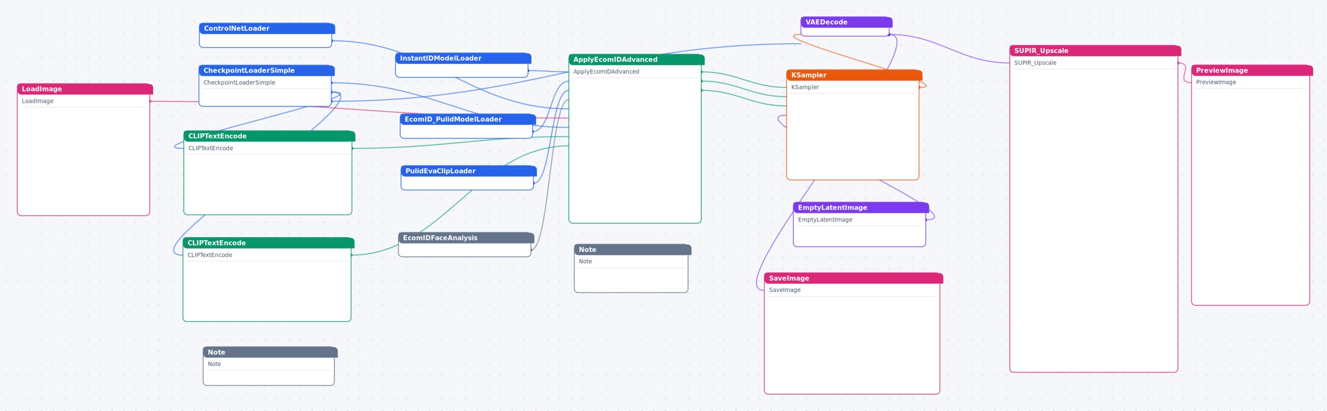The width and height of the screenshot is (1327, 411).
Task: Pick the InstantIDModelLoader node header
Action: tap(463, 58)
